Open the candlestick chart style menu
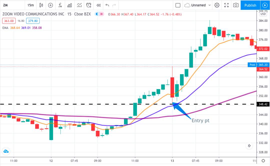 click(x=41, y=5)
